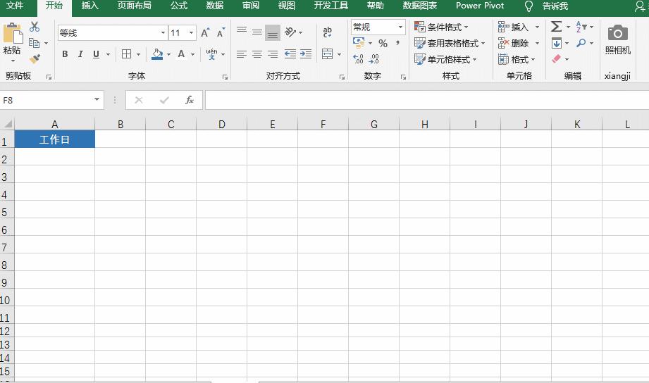Open the 文件 File tab
This screenshot has height=383, width=649.
click(15, 6)
